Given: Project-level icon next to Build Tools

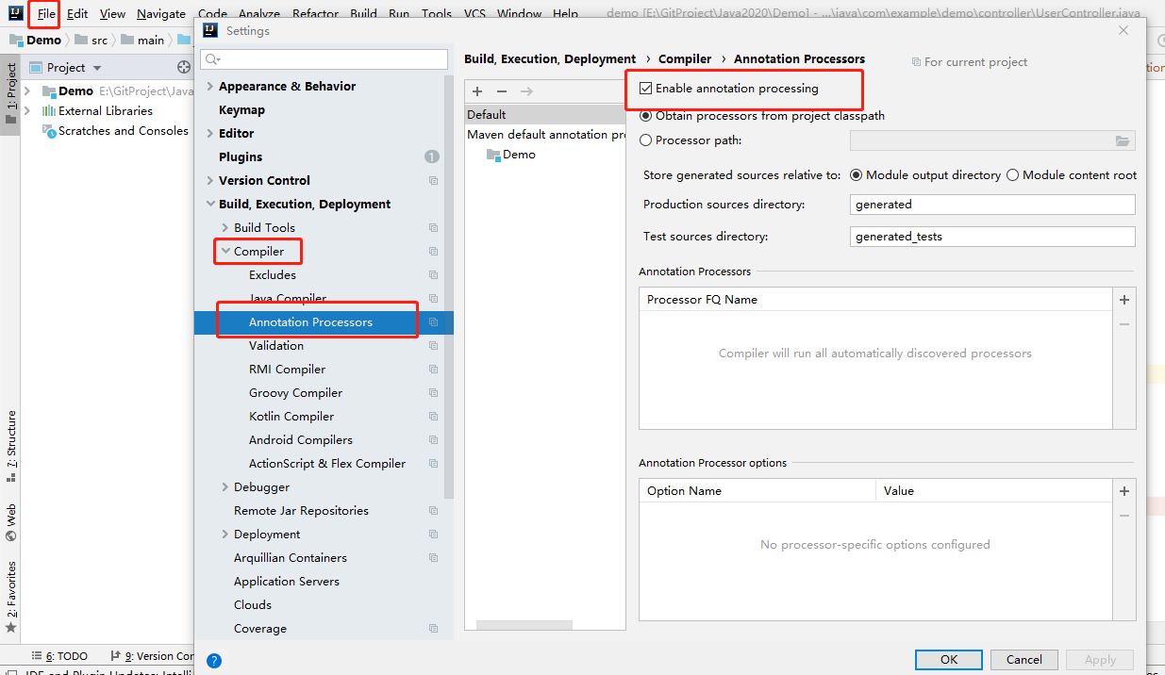Looking at the screenshot, I should tap(434, 228).
